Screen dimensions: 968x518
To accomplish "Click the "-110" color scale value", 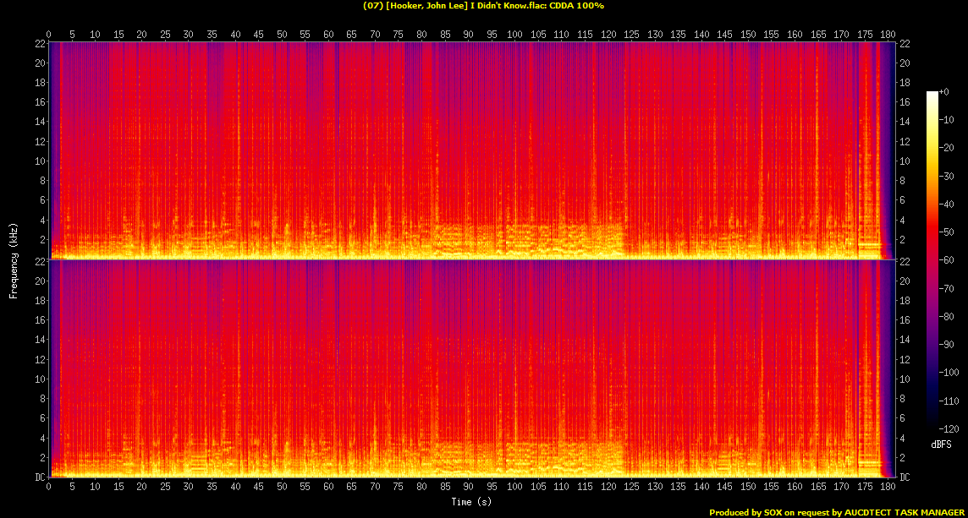I will [x=948, y=401].
